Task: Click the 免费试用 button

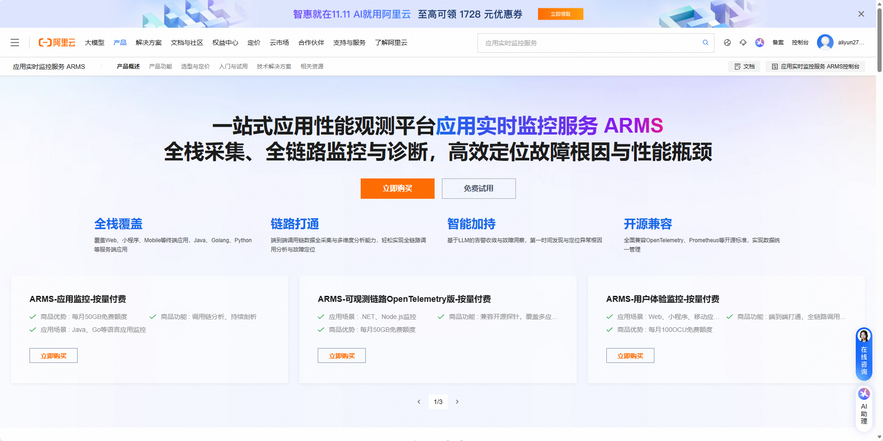Action: click(x=479, y=189)
